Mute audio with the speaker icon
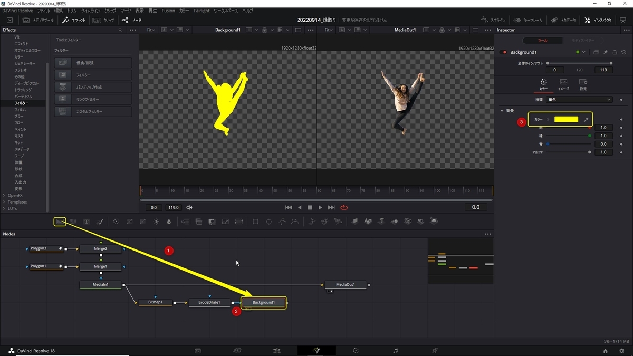The width and height of the screenshot is (633, 356). click(x=189, y=207)
